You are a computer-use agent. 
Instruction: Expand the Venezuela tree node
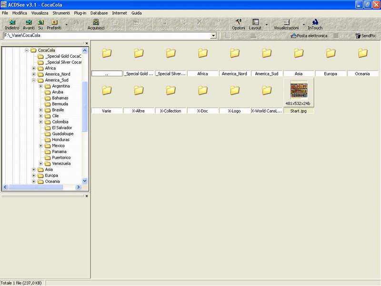(41, 163)
